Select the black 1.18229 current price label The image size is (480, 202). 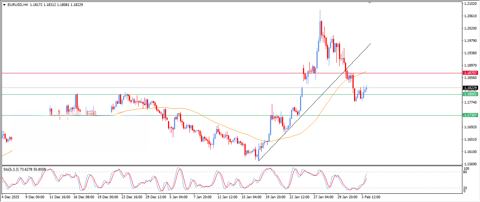[470, 88]
